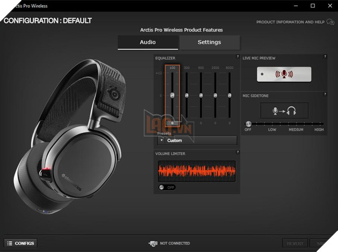Minimize the Arctis Pro Wireless window
338x252 pixels.
[x=296, y=6]
